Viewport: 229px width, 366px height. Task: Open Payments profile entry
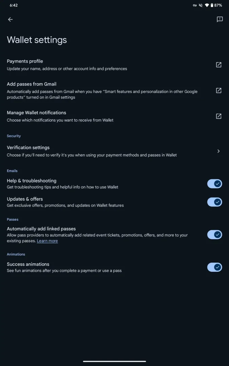(115, 65)
